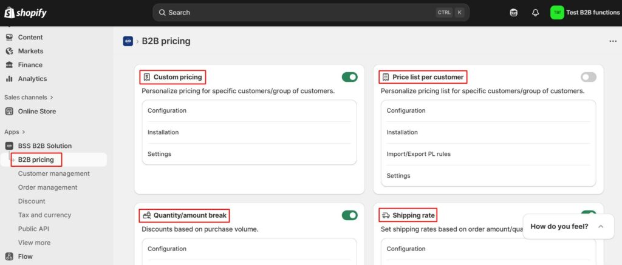This screenshot has height=265, width=622.
Task: Click the Analytics bar chart icon
Action: 9,79
